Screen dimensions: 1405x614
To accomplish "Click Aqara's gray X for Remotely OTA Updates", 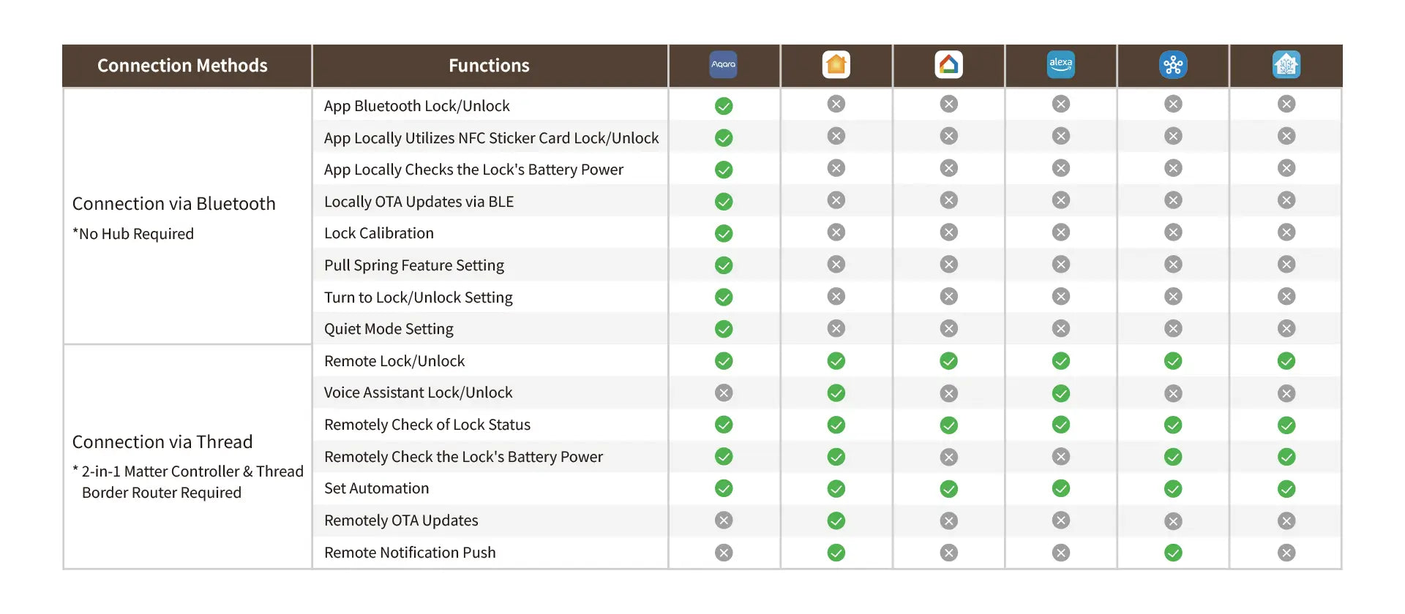I will (724, 520).
